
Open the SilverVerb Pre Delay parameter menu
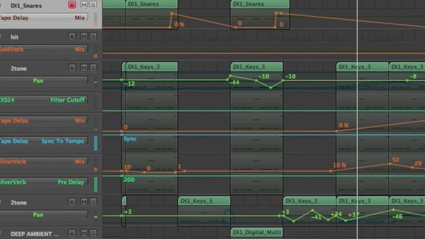(44, 183)
